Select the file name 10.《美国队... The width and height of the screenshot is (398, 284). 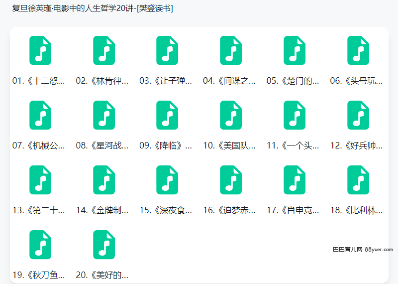(229, 145)
